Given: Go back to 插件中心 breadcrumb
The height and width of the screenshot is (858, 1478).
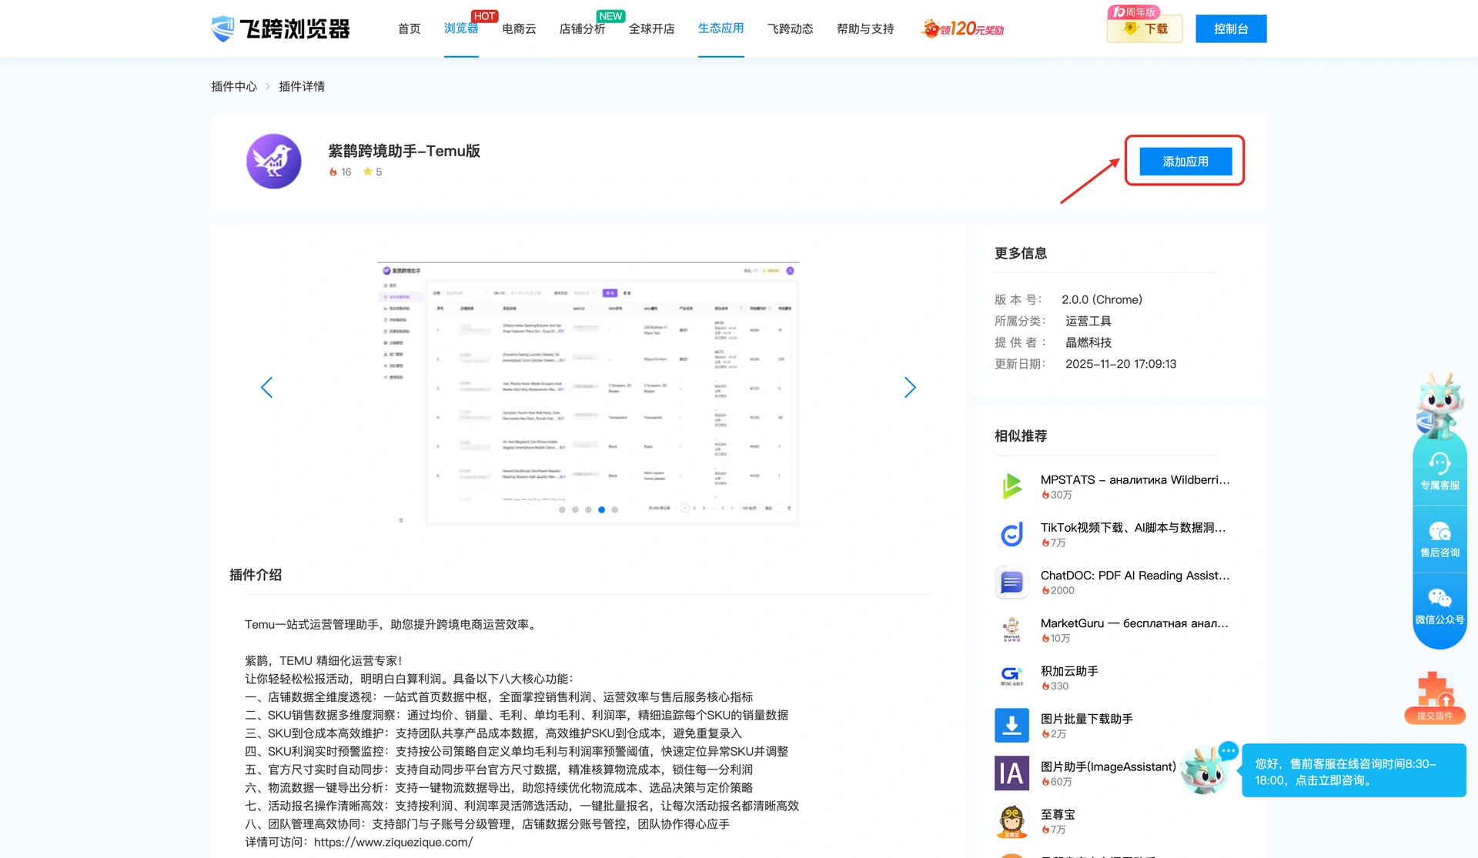Looking at the screenshot, I should (234, 86).
